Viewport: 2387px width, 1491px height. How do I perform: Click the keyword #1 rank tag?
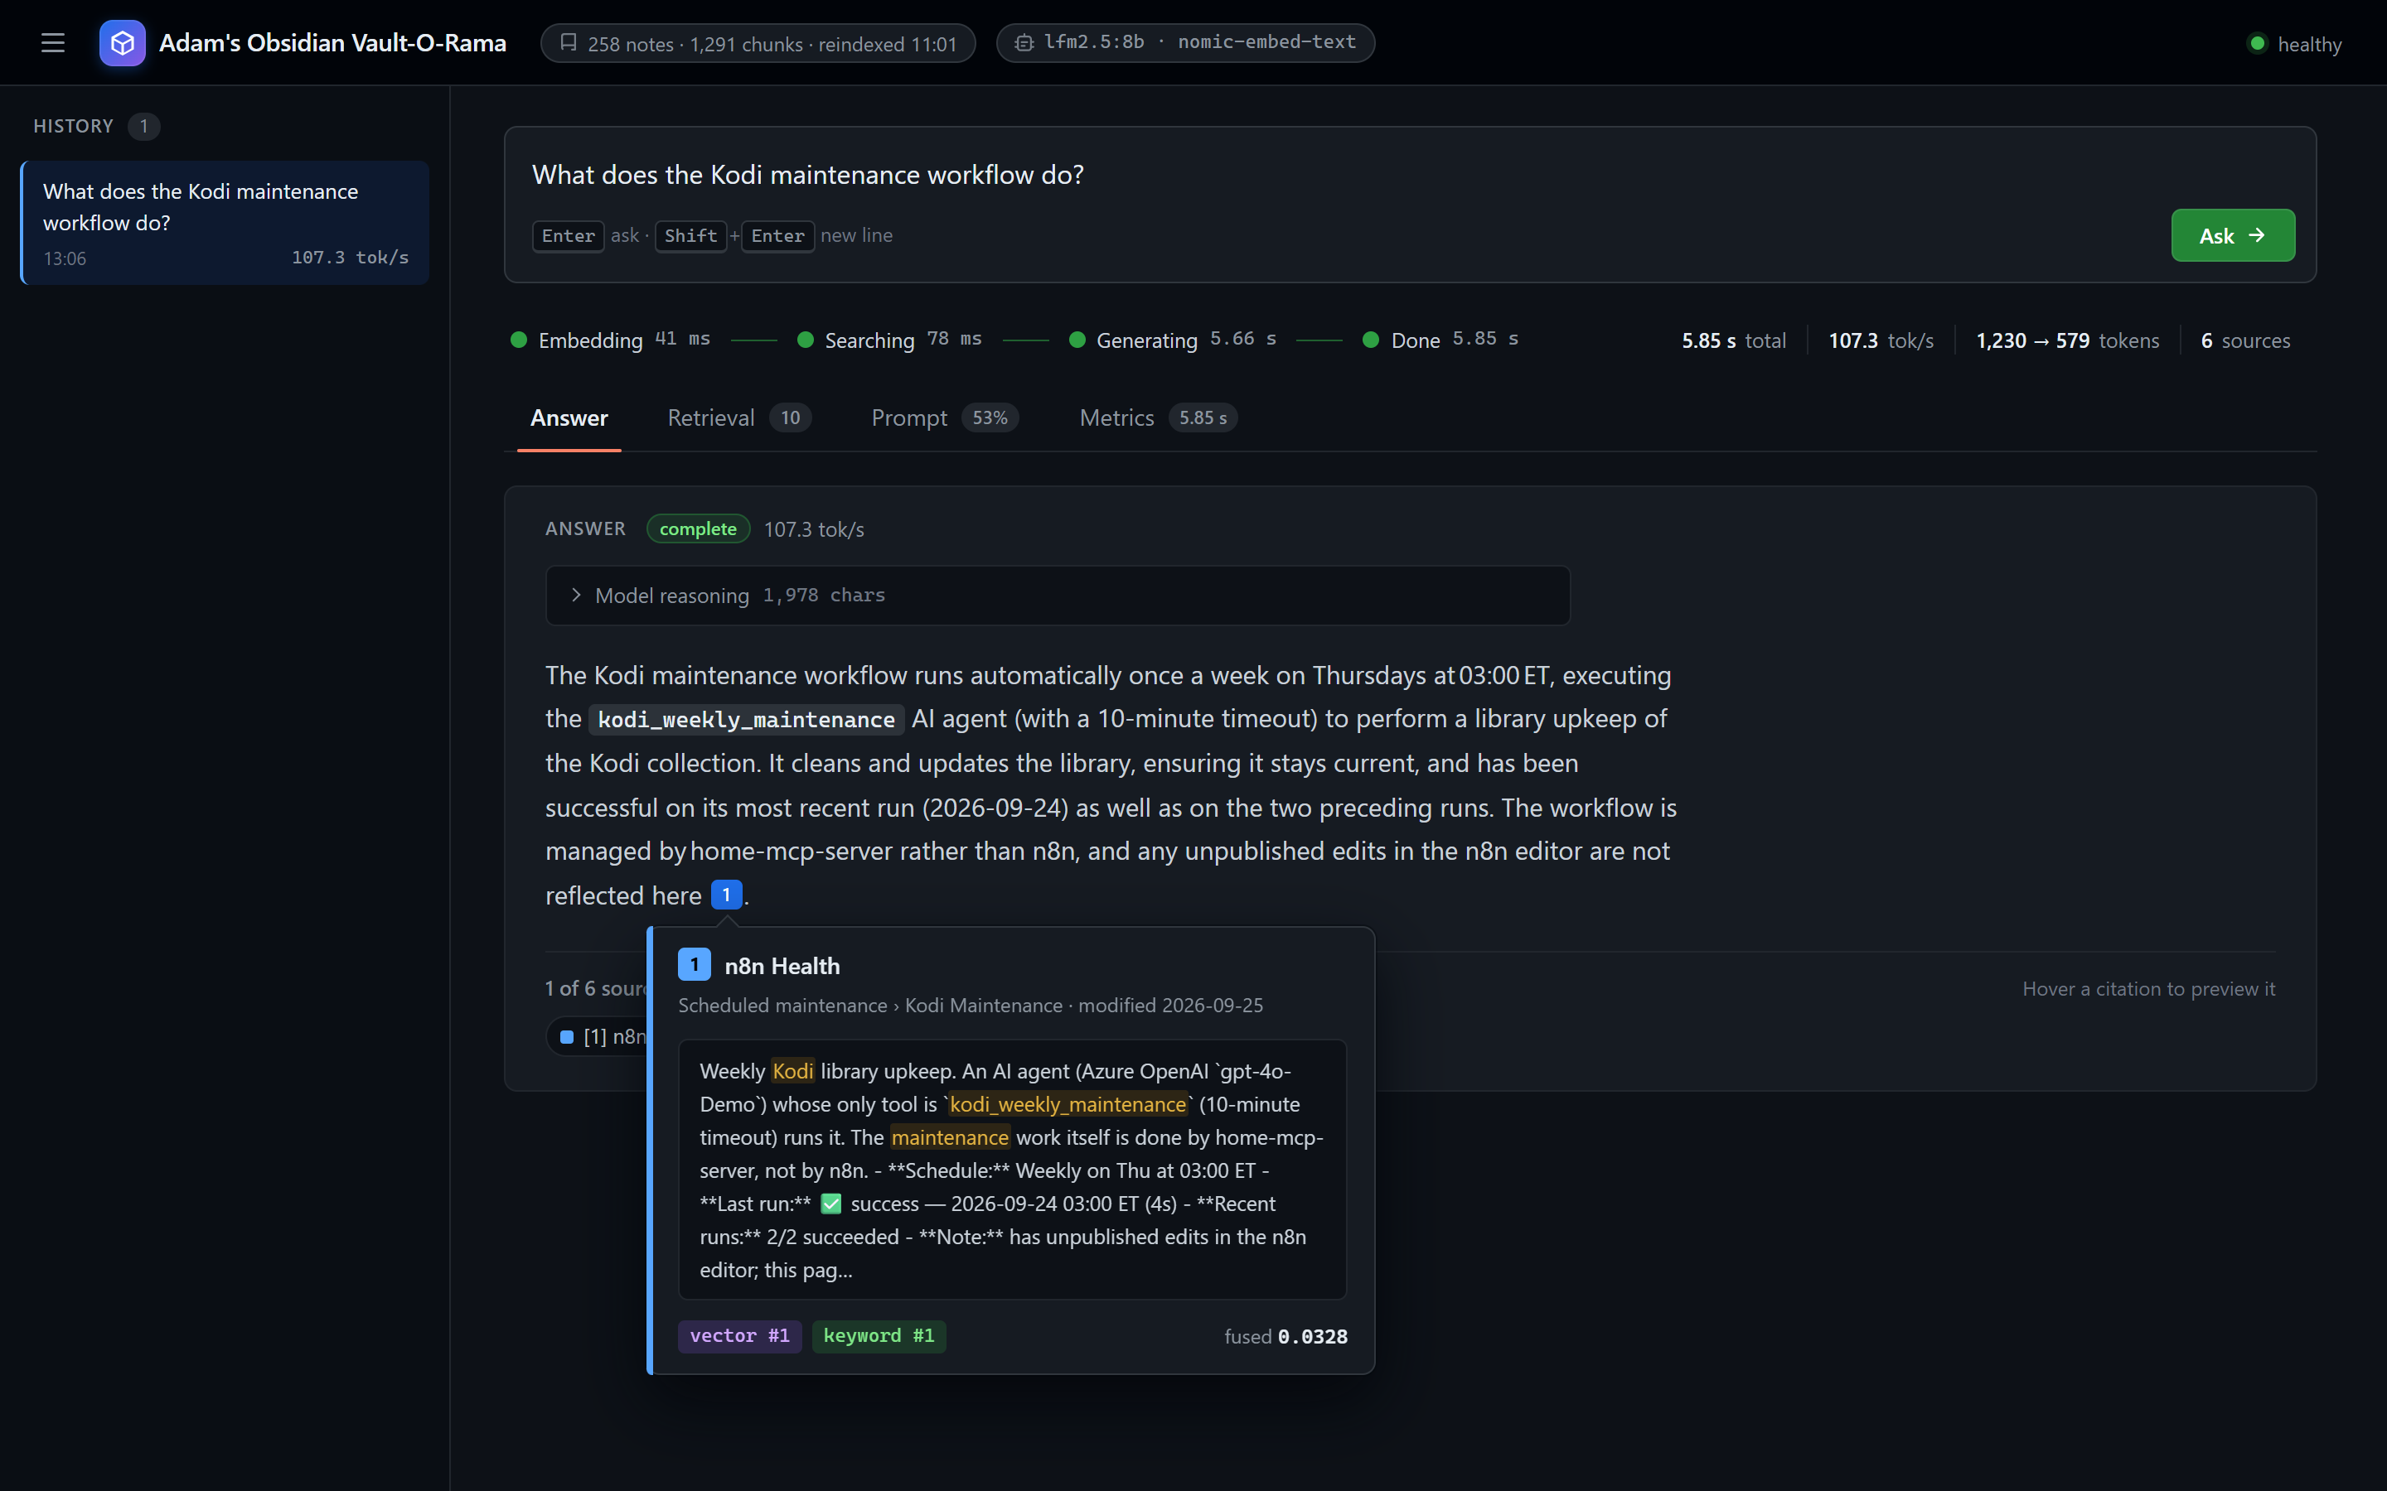pyautogui.click(x=878, y=1336)
